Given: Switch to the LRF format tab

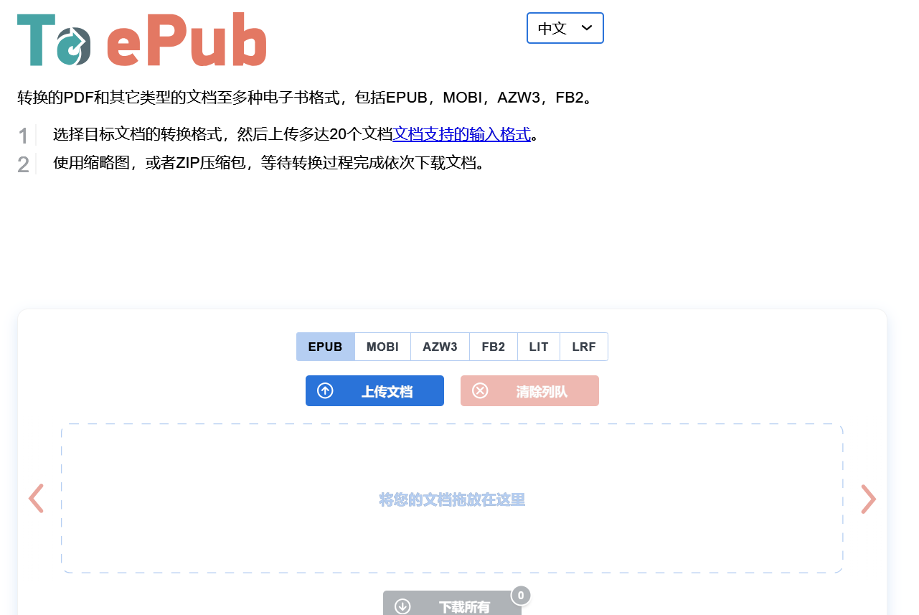Looking at the screenshot, I should point(583,347).
